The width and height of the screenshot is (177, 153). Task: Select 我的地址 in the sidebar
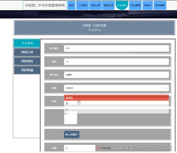(27, 61)
